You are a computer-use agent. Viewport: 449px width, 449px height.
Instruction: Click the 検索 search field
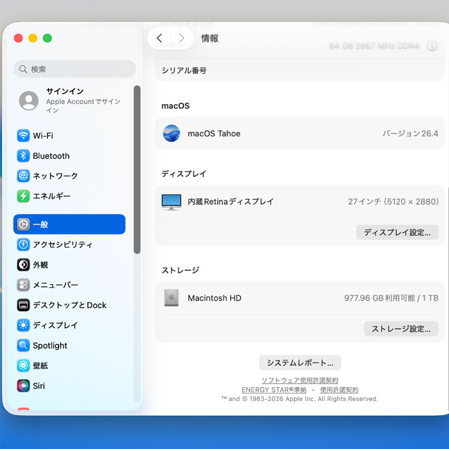[x=74, y=70]
